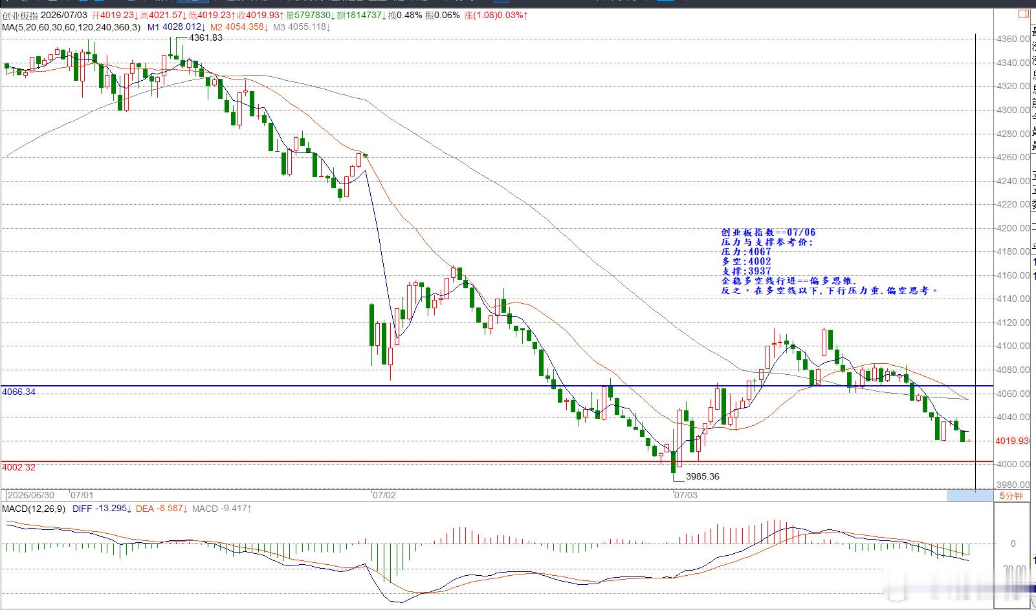Click the 创业板指 index name label

[20, 16]
